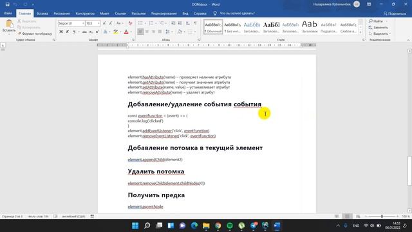
Task: Toggle italic (К) formatting
Action: (x=68, y=32)
